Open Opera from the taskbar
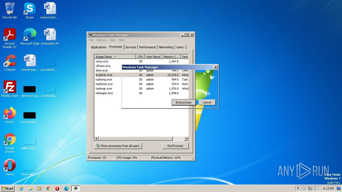Viewport: 342px width, 192px height. pyautogui.click(x=57, y=189)
